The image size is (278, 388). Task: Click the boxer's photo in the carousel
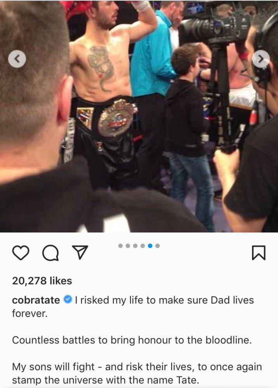point(139,116)
